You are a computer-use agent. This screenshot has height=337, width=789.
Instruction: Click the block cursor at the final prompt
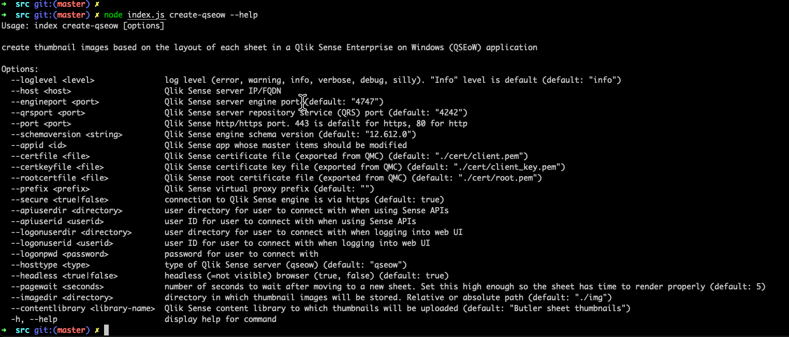pyautogui.click(x=106, y=330)
